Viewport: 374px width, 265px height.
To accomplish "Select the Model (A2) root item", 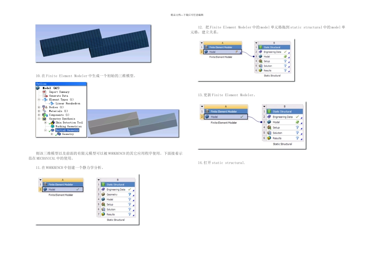I will coord(51,88).
